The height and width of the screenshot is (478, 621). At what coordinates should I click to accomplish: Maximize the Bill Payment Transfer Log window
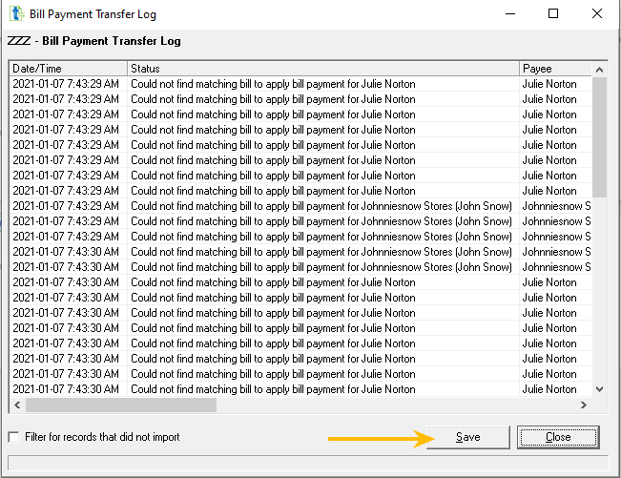click(553, 14)
